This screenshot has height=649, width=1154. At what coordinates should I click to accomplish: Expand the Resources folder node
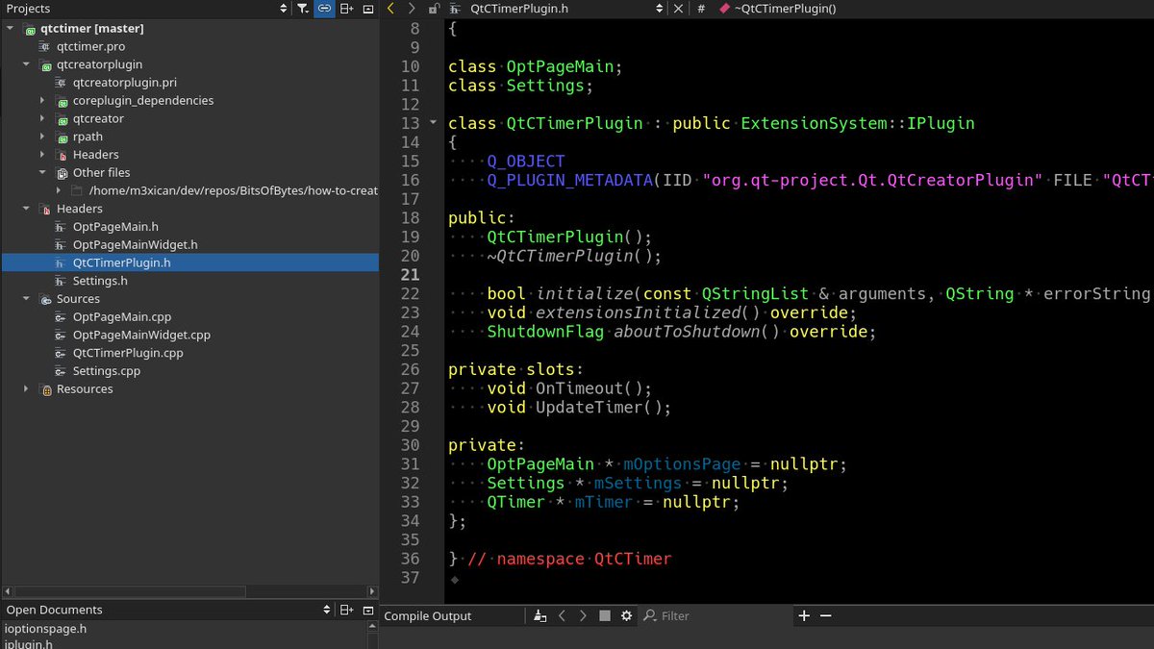27,389
